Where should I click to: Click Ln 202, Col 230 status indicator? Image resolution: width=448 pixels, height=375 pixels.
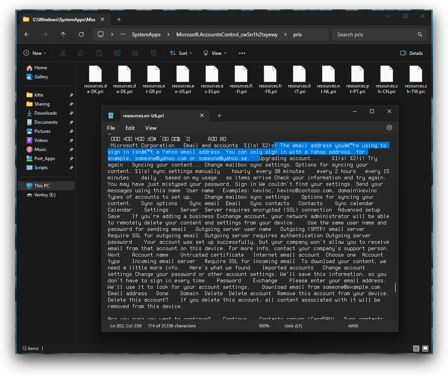pyautogui.click(x=126, y=326)
